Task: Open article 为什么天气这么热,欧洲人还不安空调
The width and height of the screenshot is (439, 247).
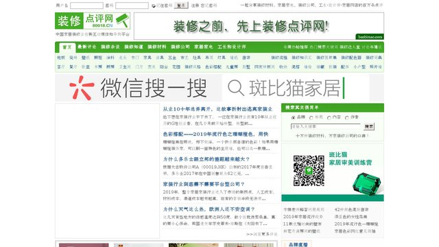Action: tap(209, 209)
